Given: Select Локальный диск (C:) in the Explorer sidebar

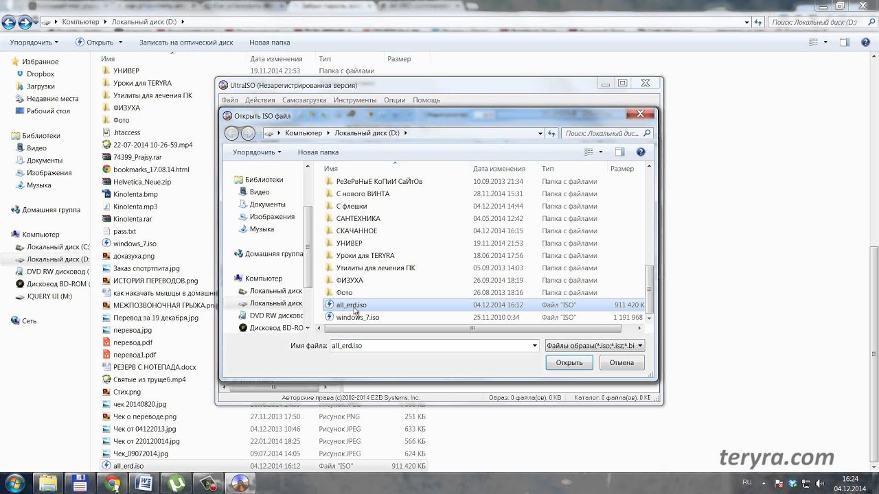Looking at the screenshot, I should pos(53,246).
